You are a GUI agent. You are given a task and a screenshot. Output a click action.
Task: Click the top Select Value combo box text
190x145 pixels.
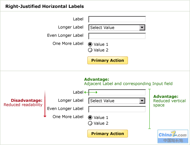(x=102, y=28)
